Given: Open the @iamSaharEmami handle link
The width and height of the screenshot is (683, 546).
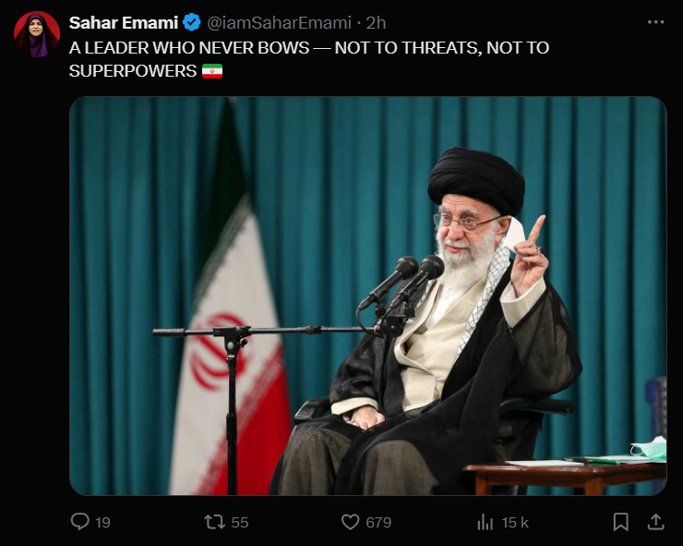Looking at the screenshot, I should click(279, 23).
